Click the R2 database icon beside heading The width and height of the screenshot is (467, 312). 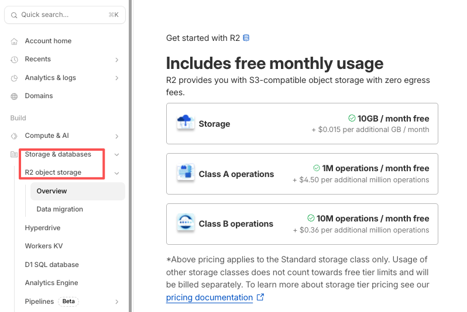246,38
